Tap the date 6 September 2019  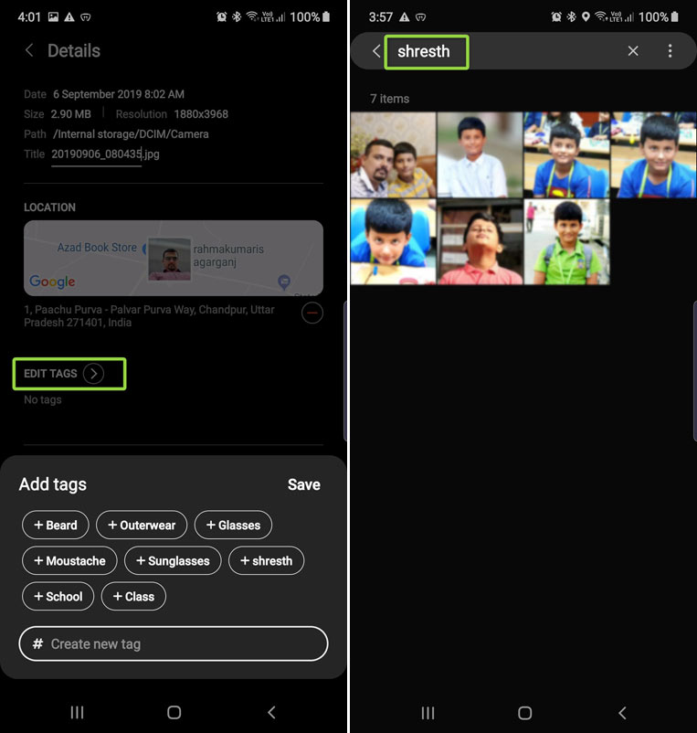coord(119,94)
